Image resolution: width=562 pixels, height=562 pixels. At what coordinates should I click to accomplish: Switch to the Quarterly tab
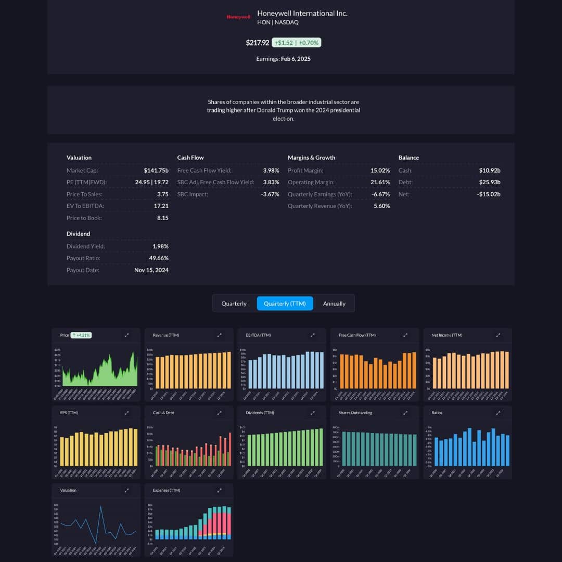tap(234, 303)
